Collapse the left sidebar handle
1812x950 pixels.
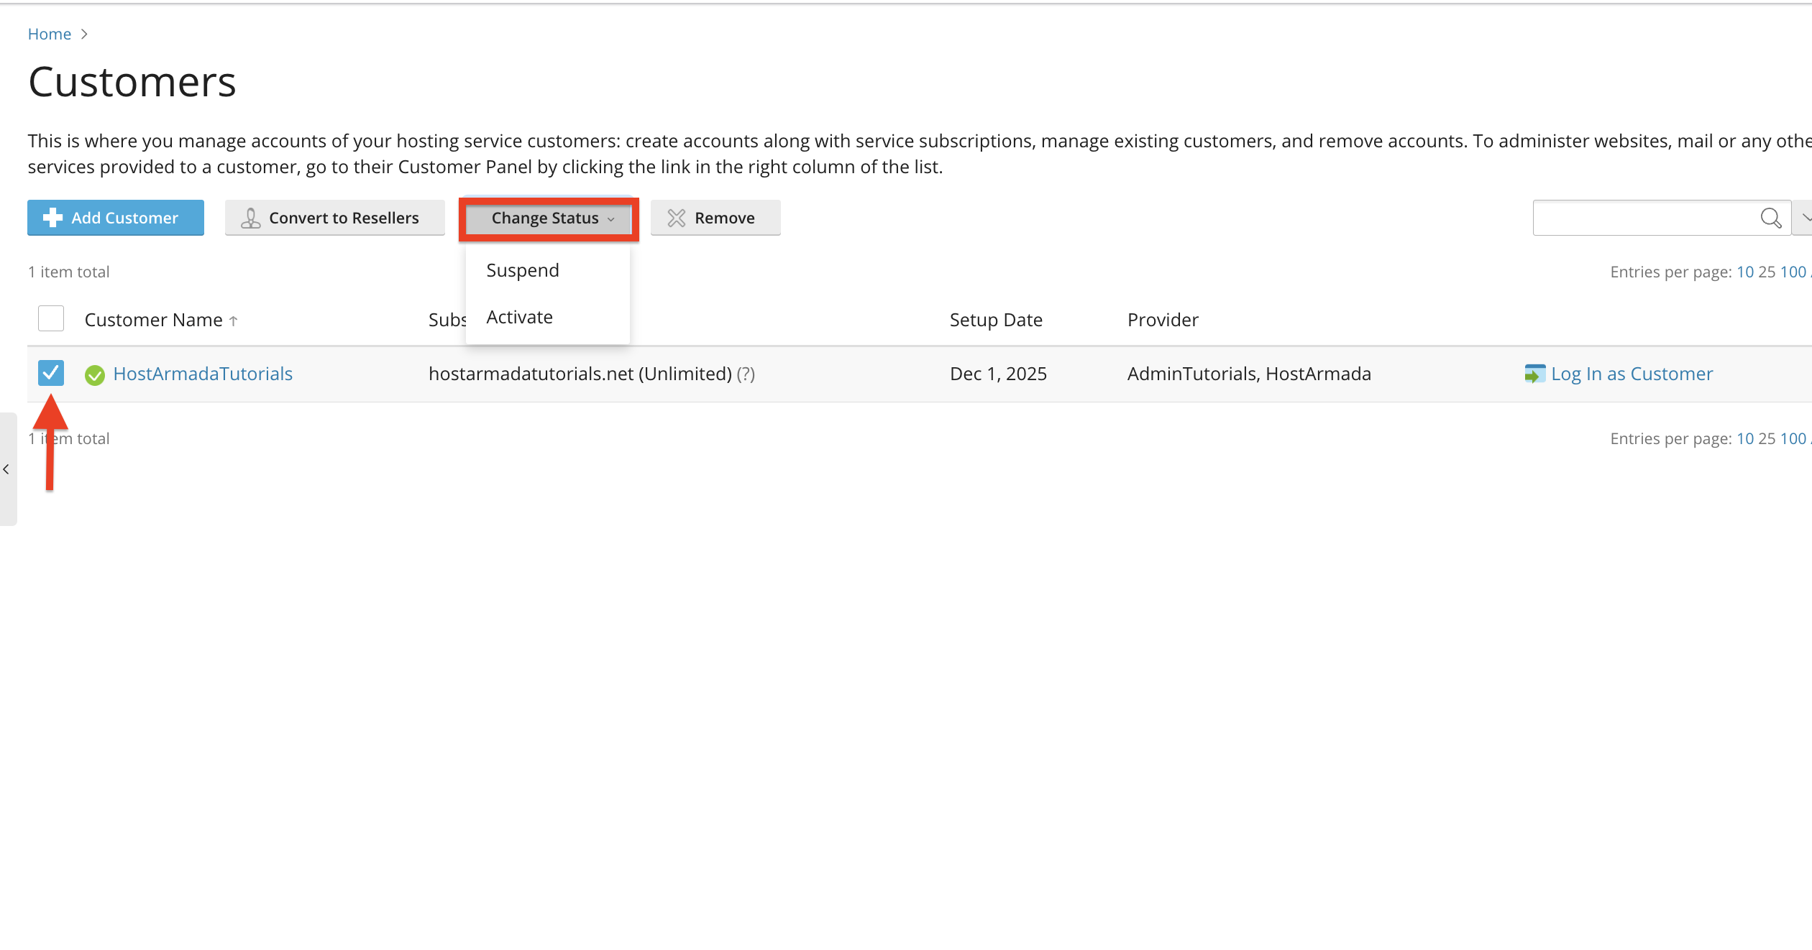pos(7,469)
